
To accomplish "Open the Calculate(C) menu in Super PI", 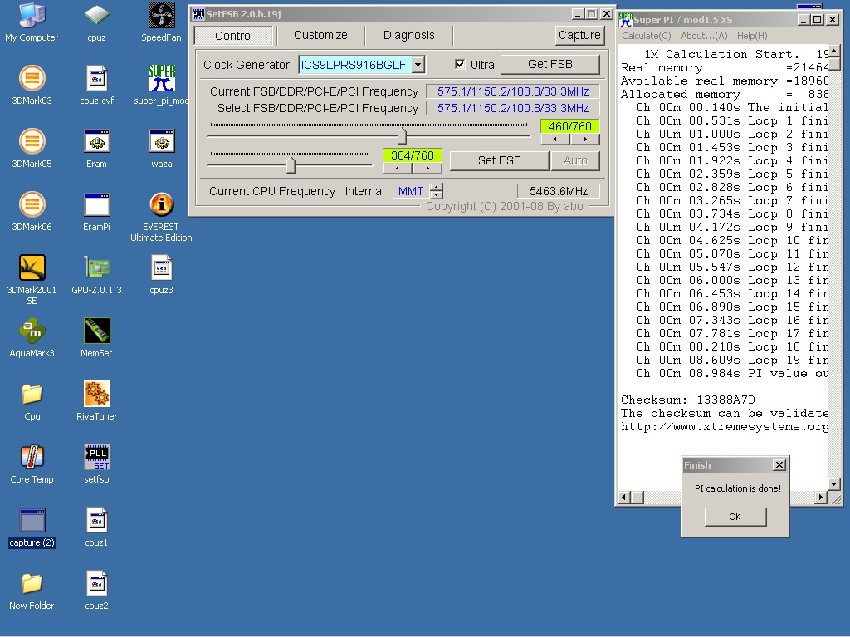I will click(x=646, y=36).
